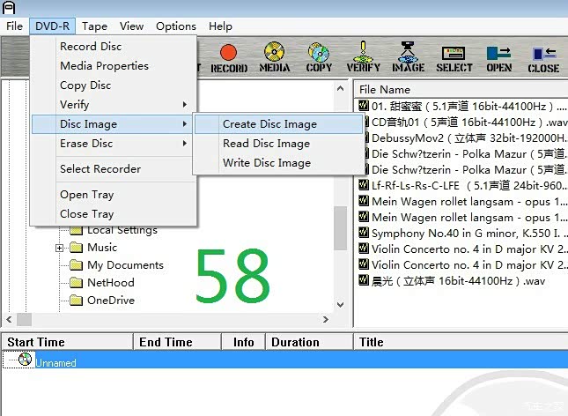Expand the Music folder tree node
The width and height of the screenshot is (568, 416).
pyautogui.click(x=60, y=248)
